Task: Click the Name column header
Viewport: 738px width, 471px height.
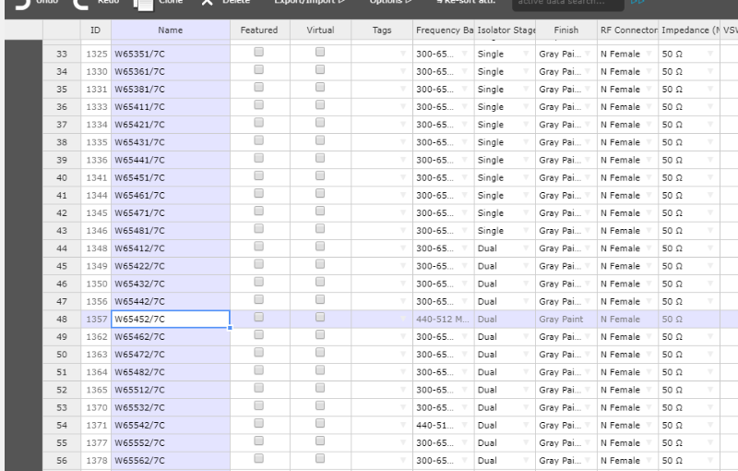Action: [171, 30]
